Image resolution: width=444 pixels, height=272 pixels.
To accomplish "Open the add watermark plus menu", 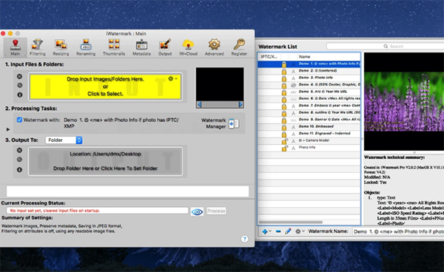I will (266, 231).
